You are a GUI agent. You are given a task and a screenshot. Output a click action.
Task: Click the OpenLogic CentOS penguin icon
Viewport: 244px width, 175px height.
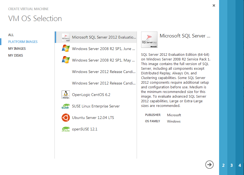tap(66, 95)
